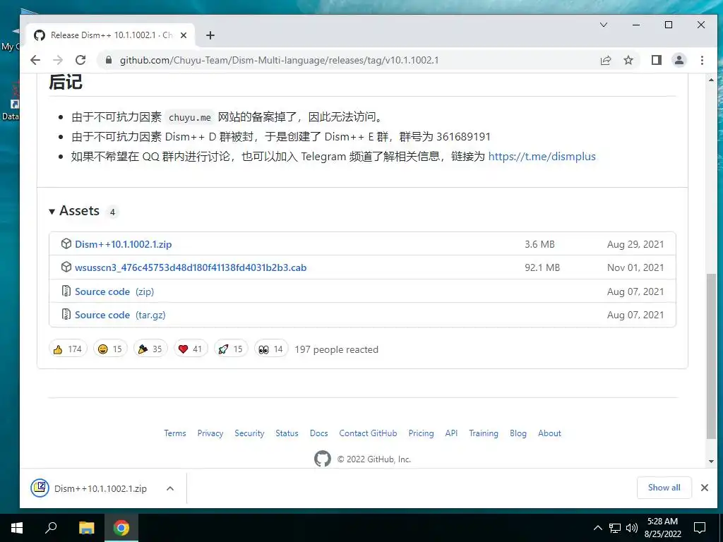Show hidden system tray icons
Screen dimensions: 723x542
(x=597, y=528)
